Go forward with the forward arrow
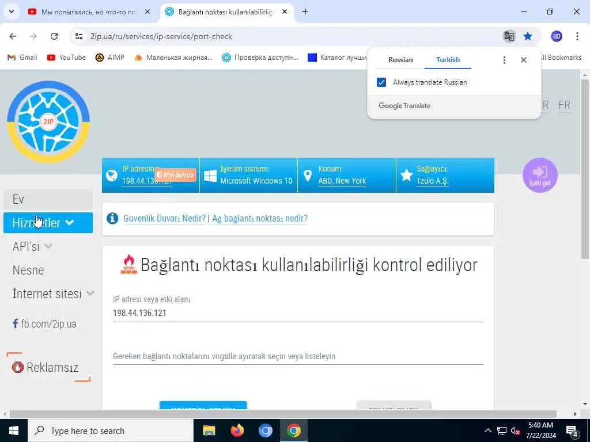Image resolution: width=590 pixels, height=442 pixels. tap(33, 36)
